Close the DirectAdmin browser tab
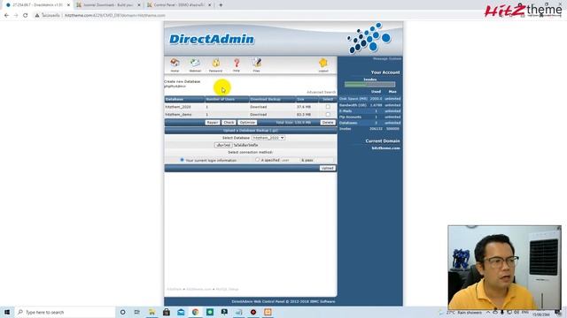 pos(68,5)
